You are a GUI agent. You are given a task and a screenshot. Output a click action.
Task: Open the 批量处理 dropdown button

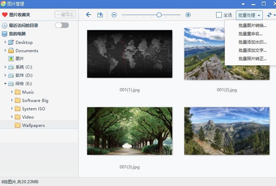pos(249,15)
